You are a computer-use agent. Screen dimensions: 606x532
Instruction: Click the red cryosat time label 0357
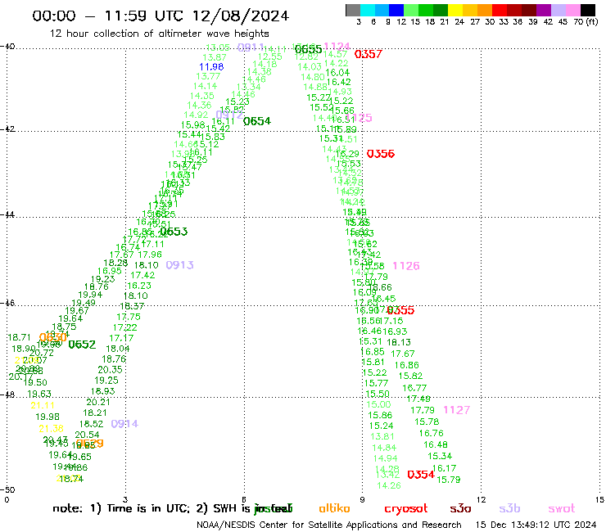coord(369,54)
